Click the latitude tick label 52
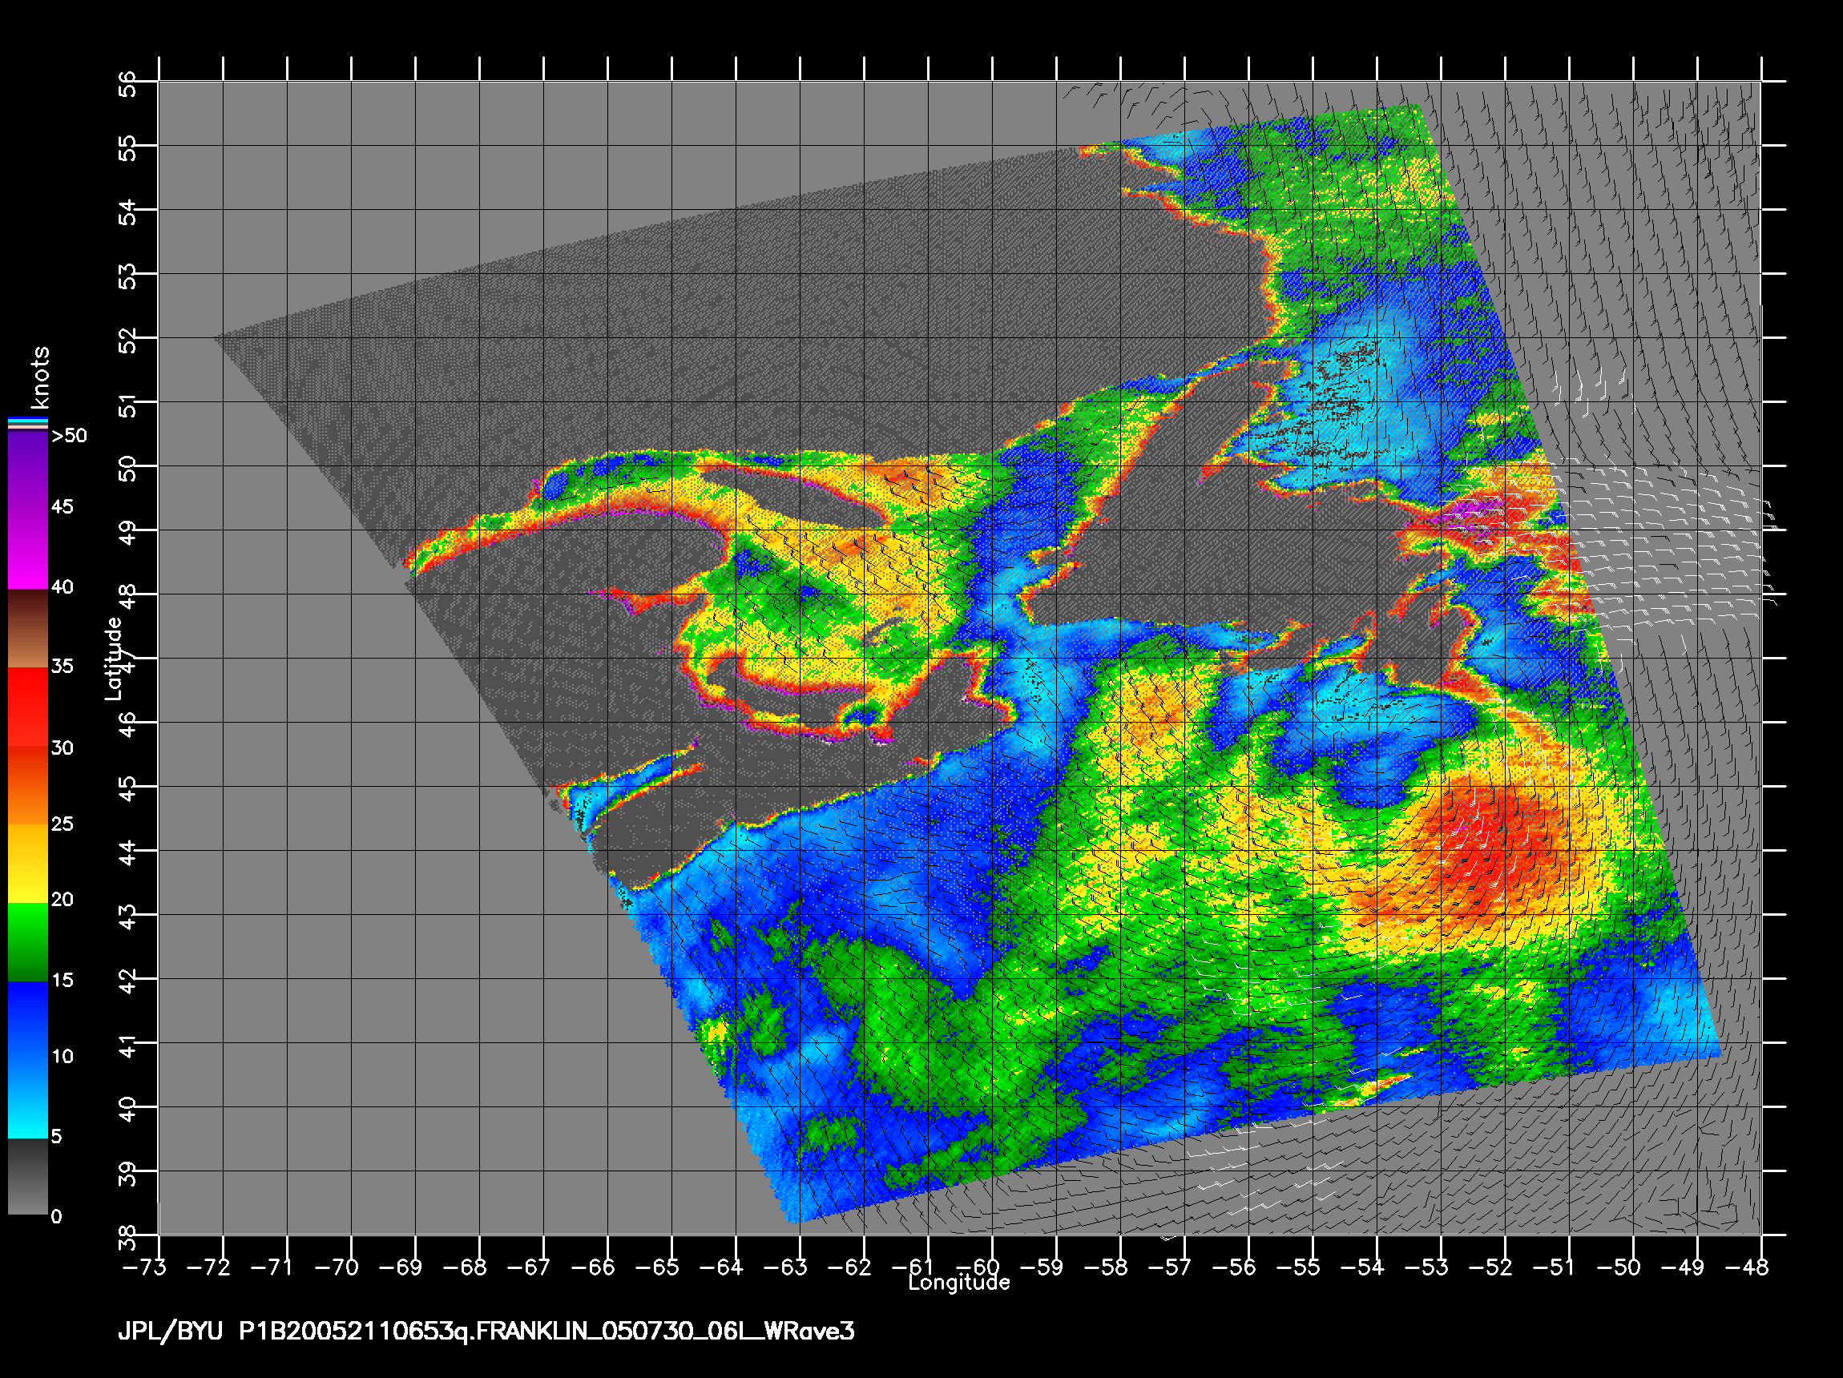Viewport: 1843px width, 1378px height. pyautogui.click(x=127, y=340)
